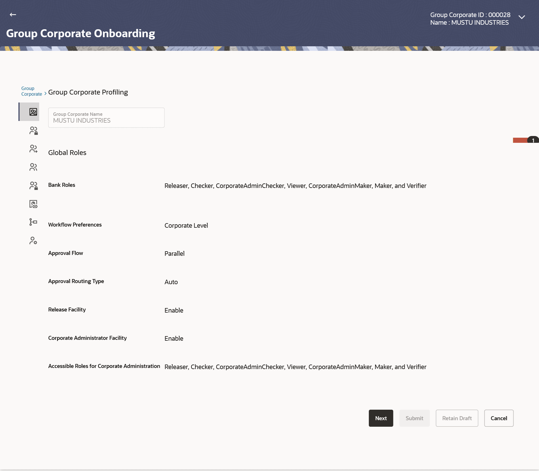Click the Retain Draft button
Viewport: 539px width, 471px height.
[x=457, y=418]
